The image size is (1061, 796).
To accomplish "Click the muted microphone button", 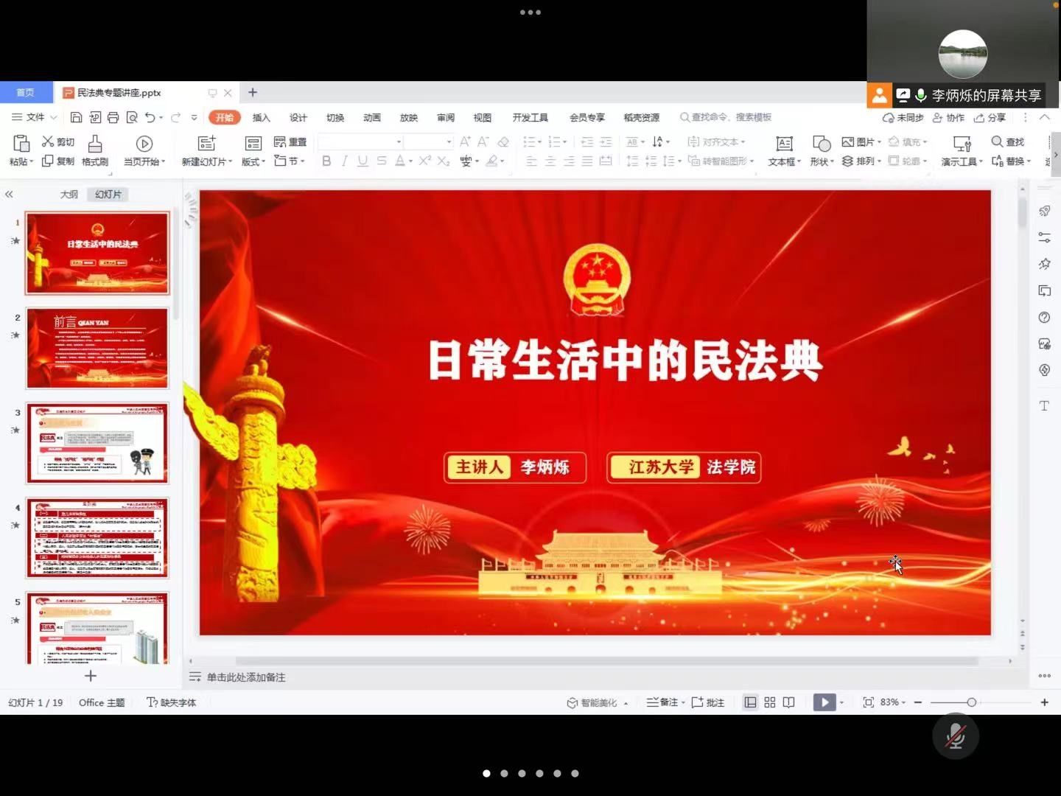I will 956,736.
